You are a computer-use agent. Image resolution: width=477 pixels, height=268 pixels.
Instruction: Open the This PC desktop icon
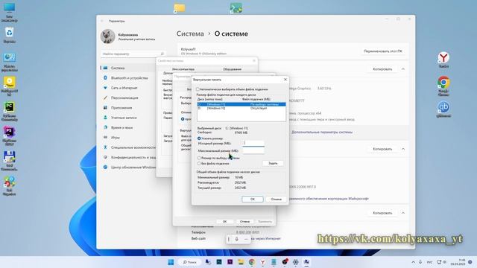tap(9, 12)
